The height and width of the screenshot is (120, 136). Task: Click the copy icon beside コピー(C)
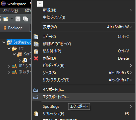click(x=36, y=37)
